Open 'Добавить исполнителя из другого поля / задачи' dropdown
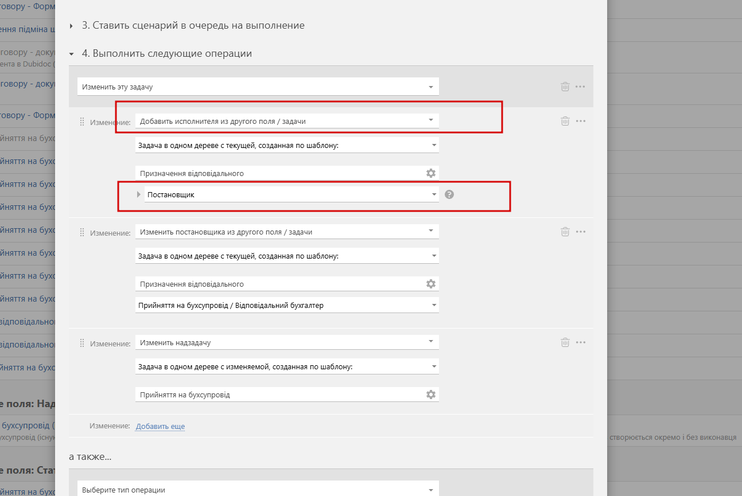Viewport: 742px width, 496px height. pos(287,121)
